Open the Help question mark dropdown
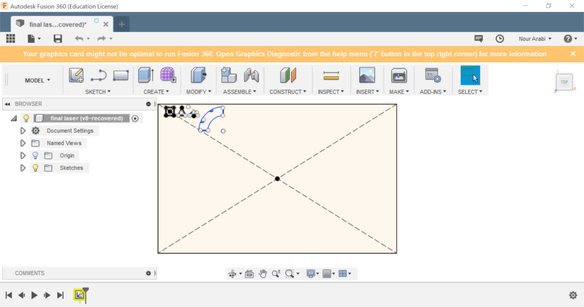584x307 pixels. click(x=570, y=39)
